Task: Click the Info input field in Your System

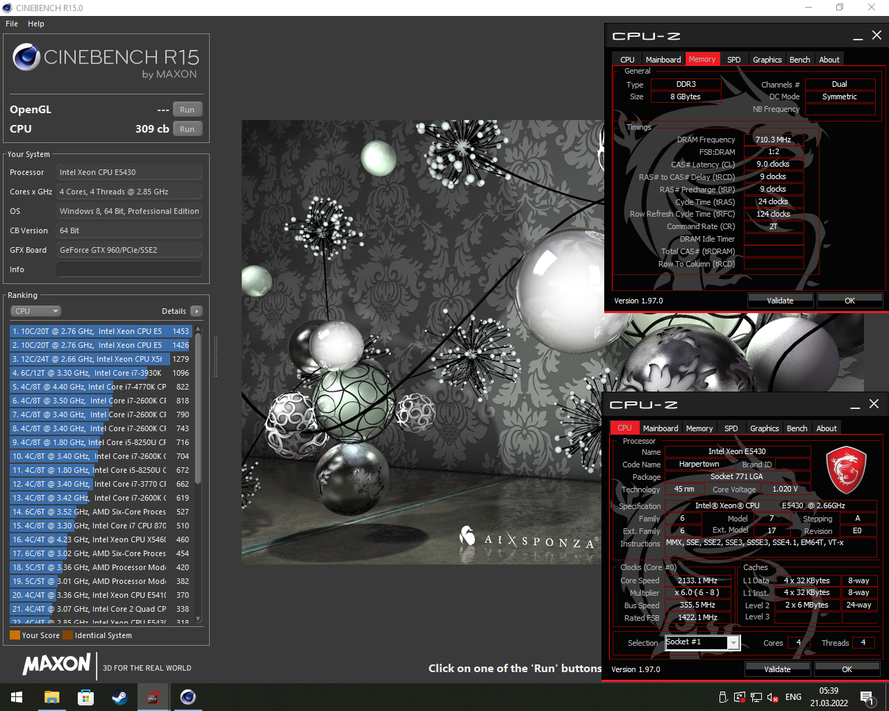Action: [129, 269]
